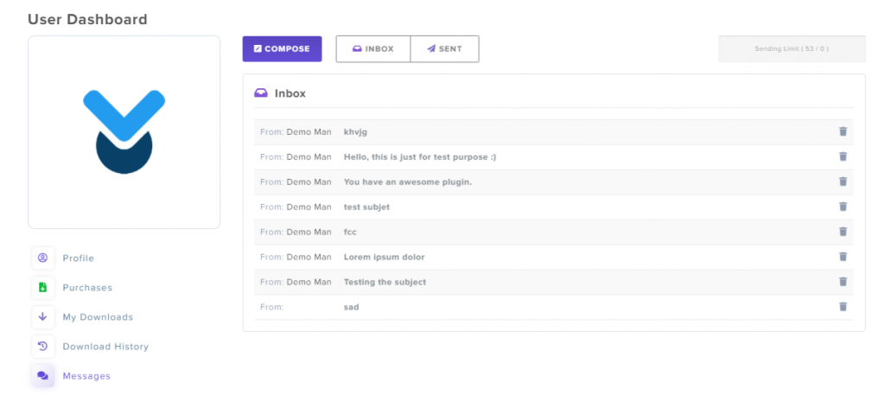Screen dimensions: 885x396
Task: Remove the 'Lorem ipsum dolor' message
Action: (843, 257)
